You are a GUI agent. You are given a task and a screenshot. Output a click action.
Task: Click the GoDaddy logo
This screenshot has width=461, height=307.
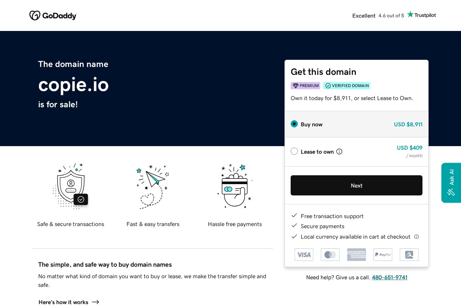(x=53, y=15)
